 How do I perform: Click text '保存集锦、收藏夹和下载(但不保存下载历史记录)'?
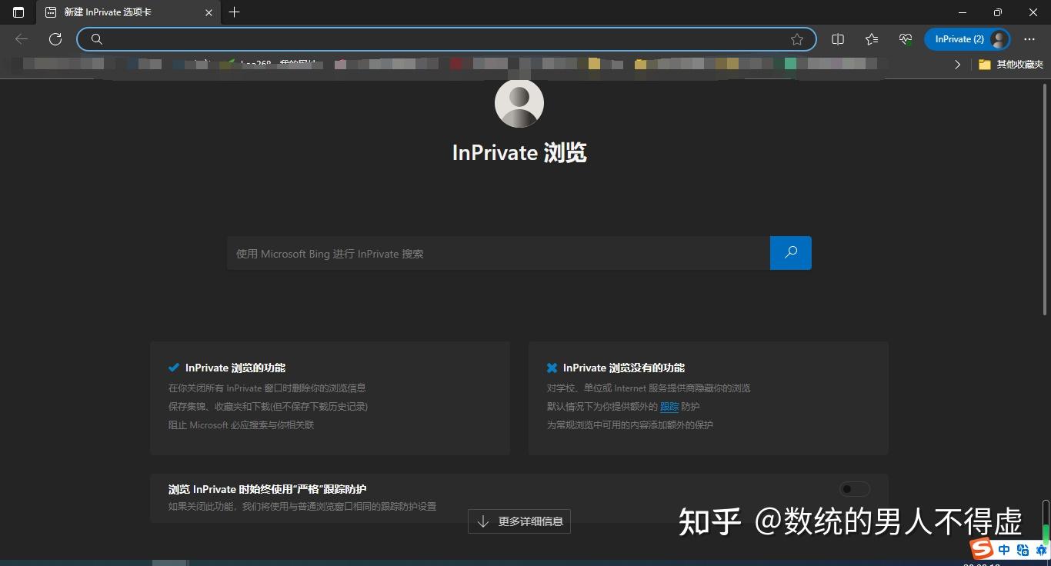(x=269, y=406)
